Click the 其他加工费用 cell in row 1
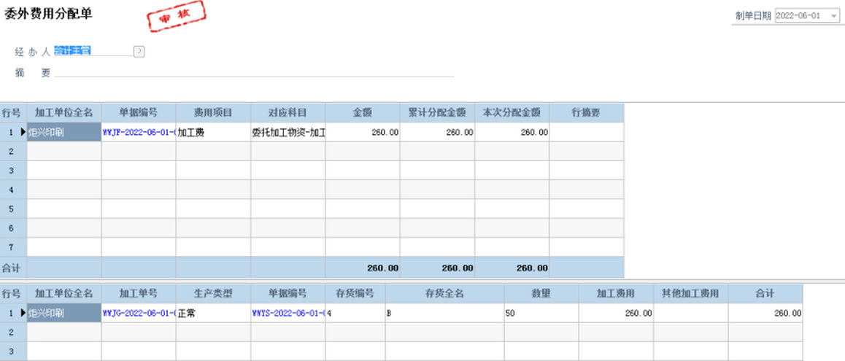845x361 pixels. (690, 313)
